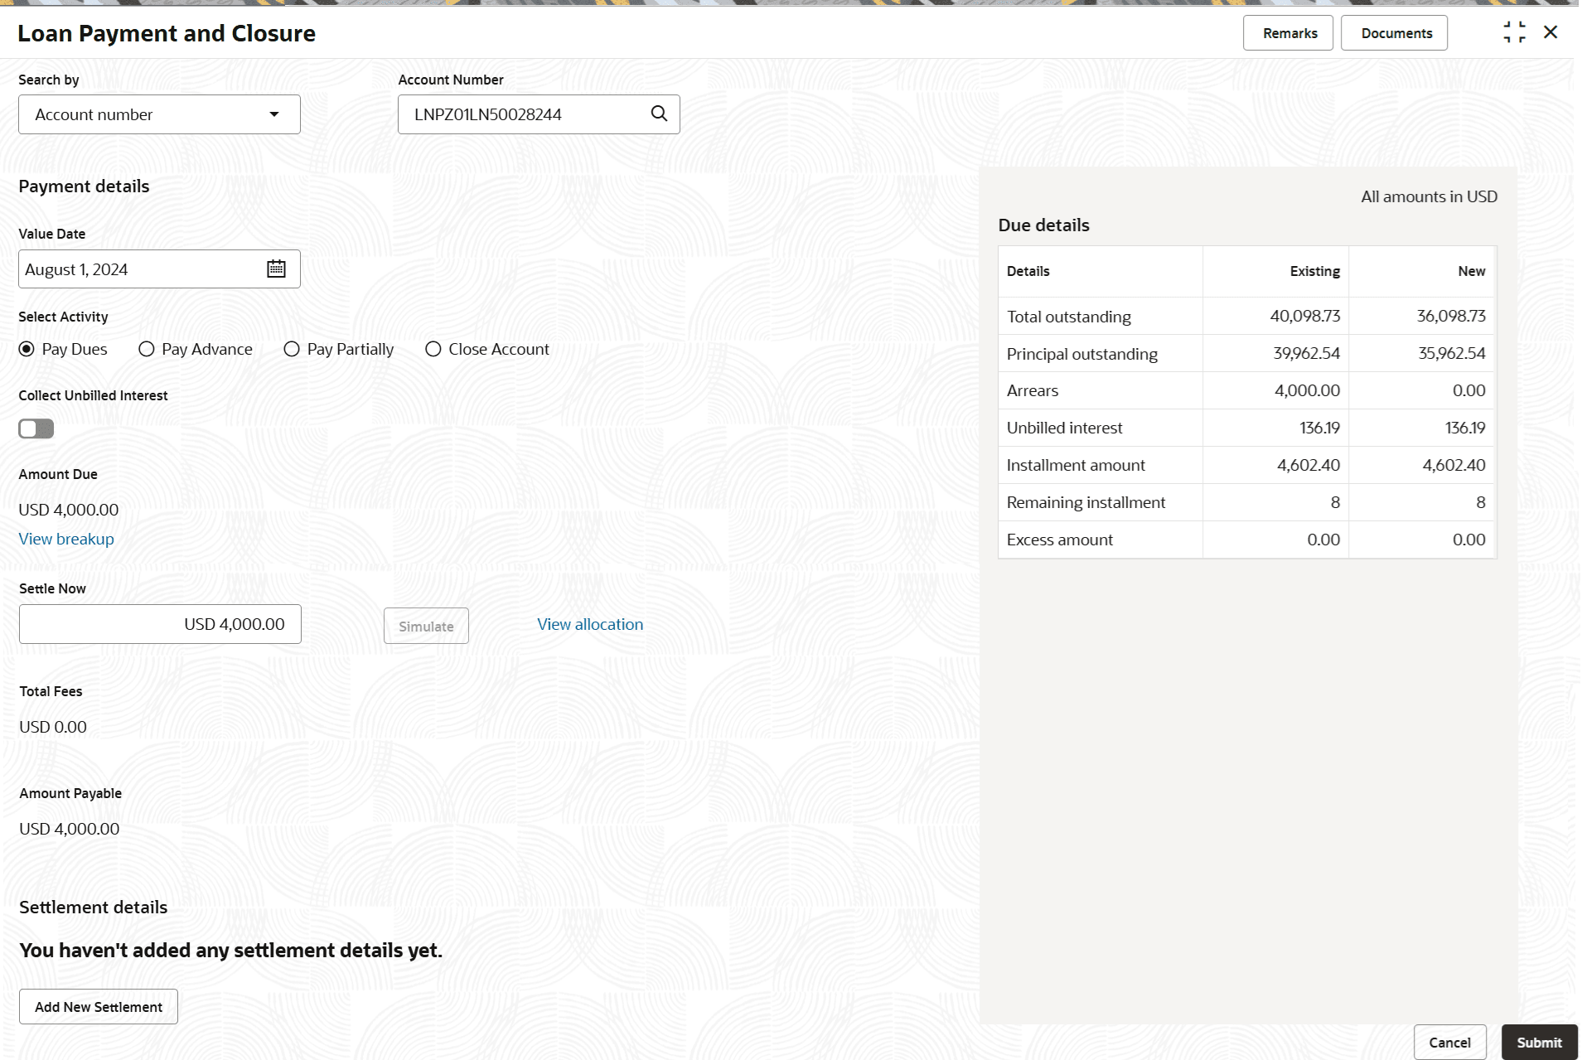Viewport: 1582px width, 1060px height.
Task: Click the Amount Payable value USD 4,000.00
Action: click(x=70, y=829)
